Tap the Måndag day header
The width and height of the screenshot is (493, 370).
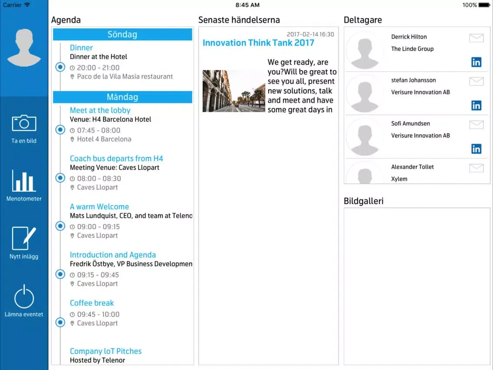[x=122, y=97]
